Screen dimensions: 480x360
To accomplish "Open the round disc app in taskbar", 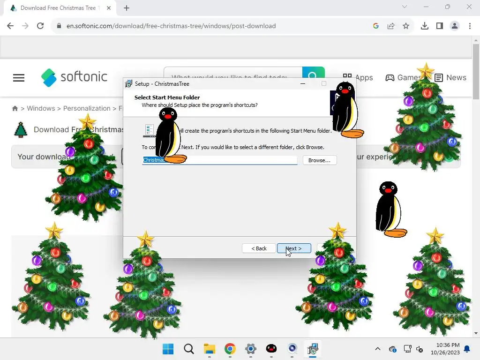I will click(292, 349).
